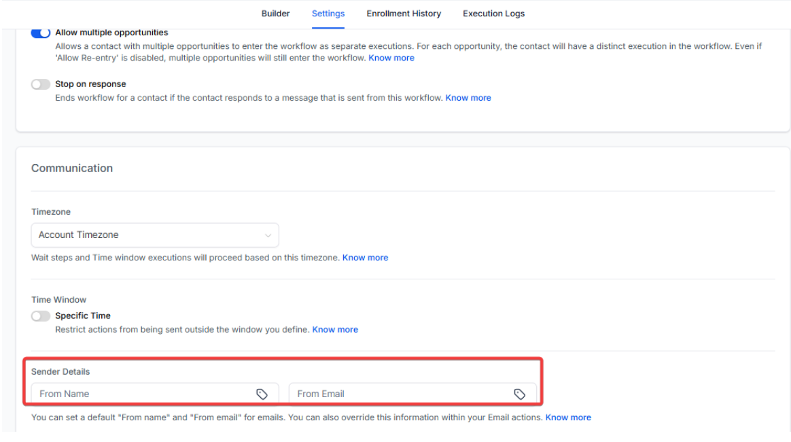The height and width of the screenshot is (442, 791).
Task: Switch to the Builder tab
Action: click(275, 14)
